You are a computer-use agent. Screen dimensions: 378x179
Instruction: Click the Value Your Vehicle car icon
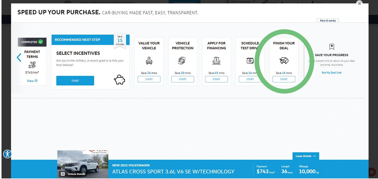coord(149,61)
